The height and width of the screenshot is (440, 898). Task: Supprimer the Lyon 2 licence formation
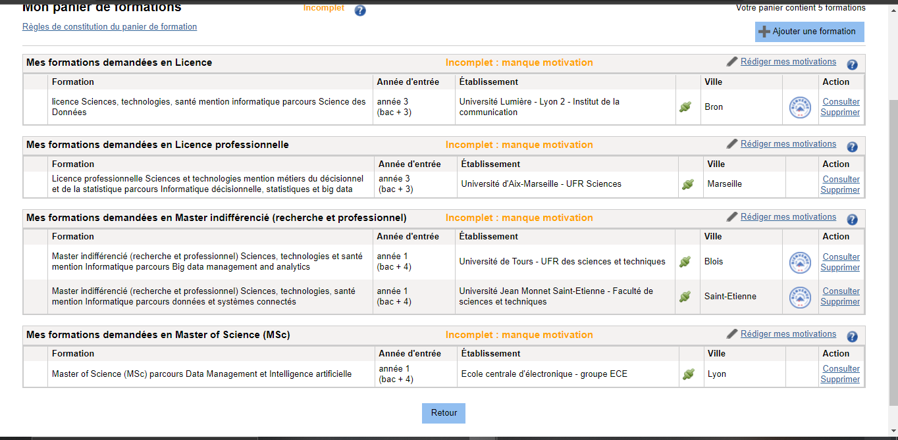coord(840,112)
